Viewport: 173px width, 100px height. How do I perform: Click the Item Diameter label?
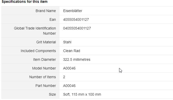pyautogui.click(x=44, y=59)
